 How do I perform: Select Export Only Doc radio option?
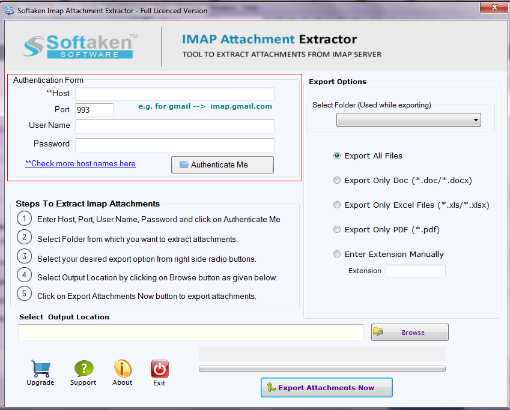pos(337,181)
